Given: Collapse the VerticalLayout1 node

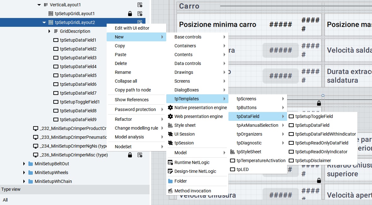Looking at the screenshot, I should pyautogui.click(x=39, y=5).
